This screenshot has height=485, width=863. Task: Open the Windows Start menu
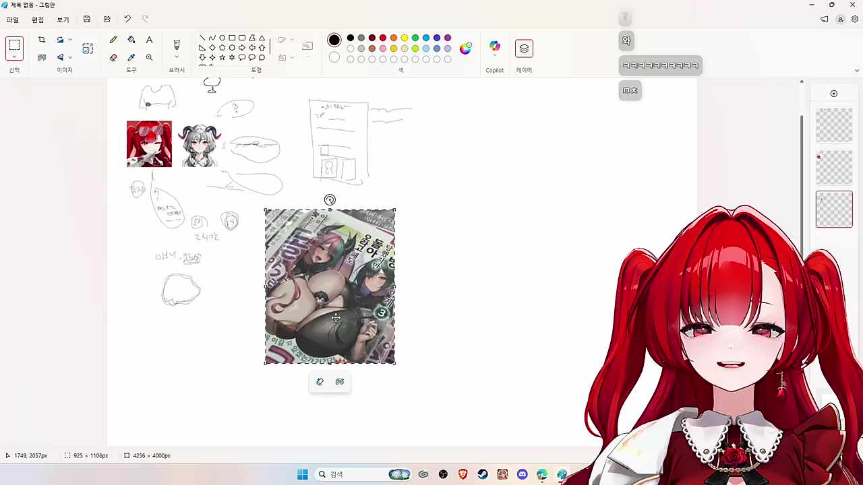[x=303, y=474]
